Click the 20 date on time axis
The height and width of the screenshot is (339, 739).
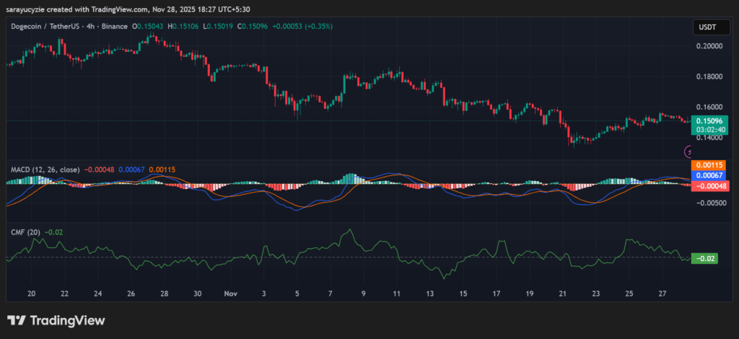[32, 294]
